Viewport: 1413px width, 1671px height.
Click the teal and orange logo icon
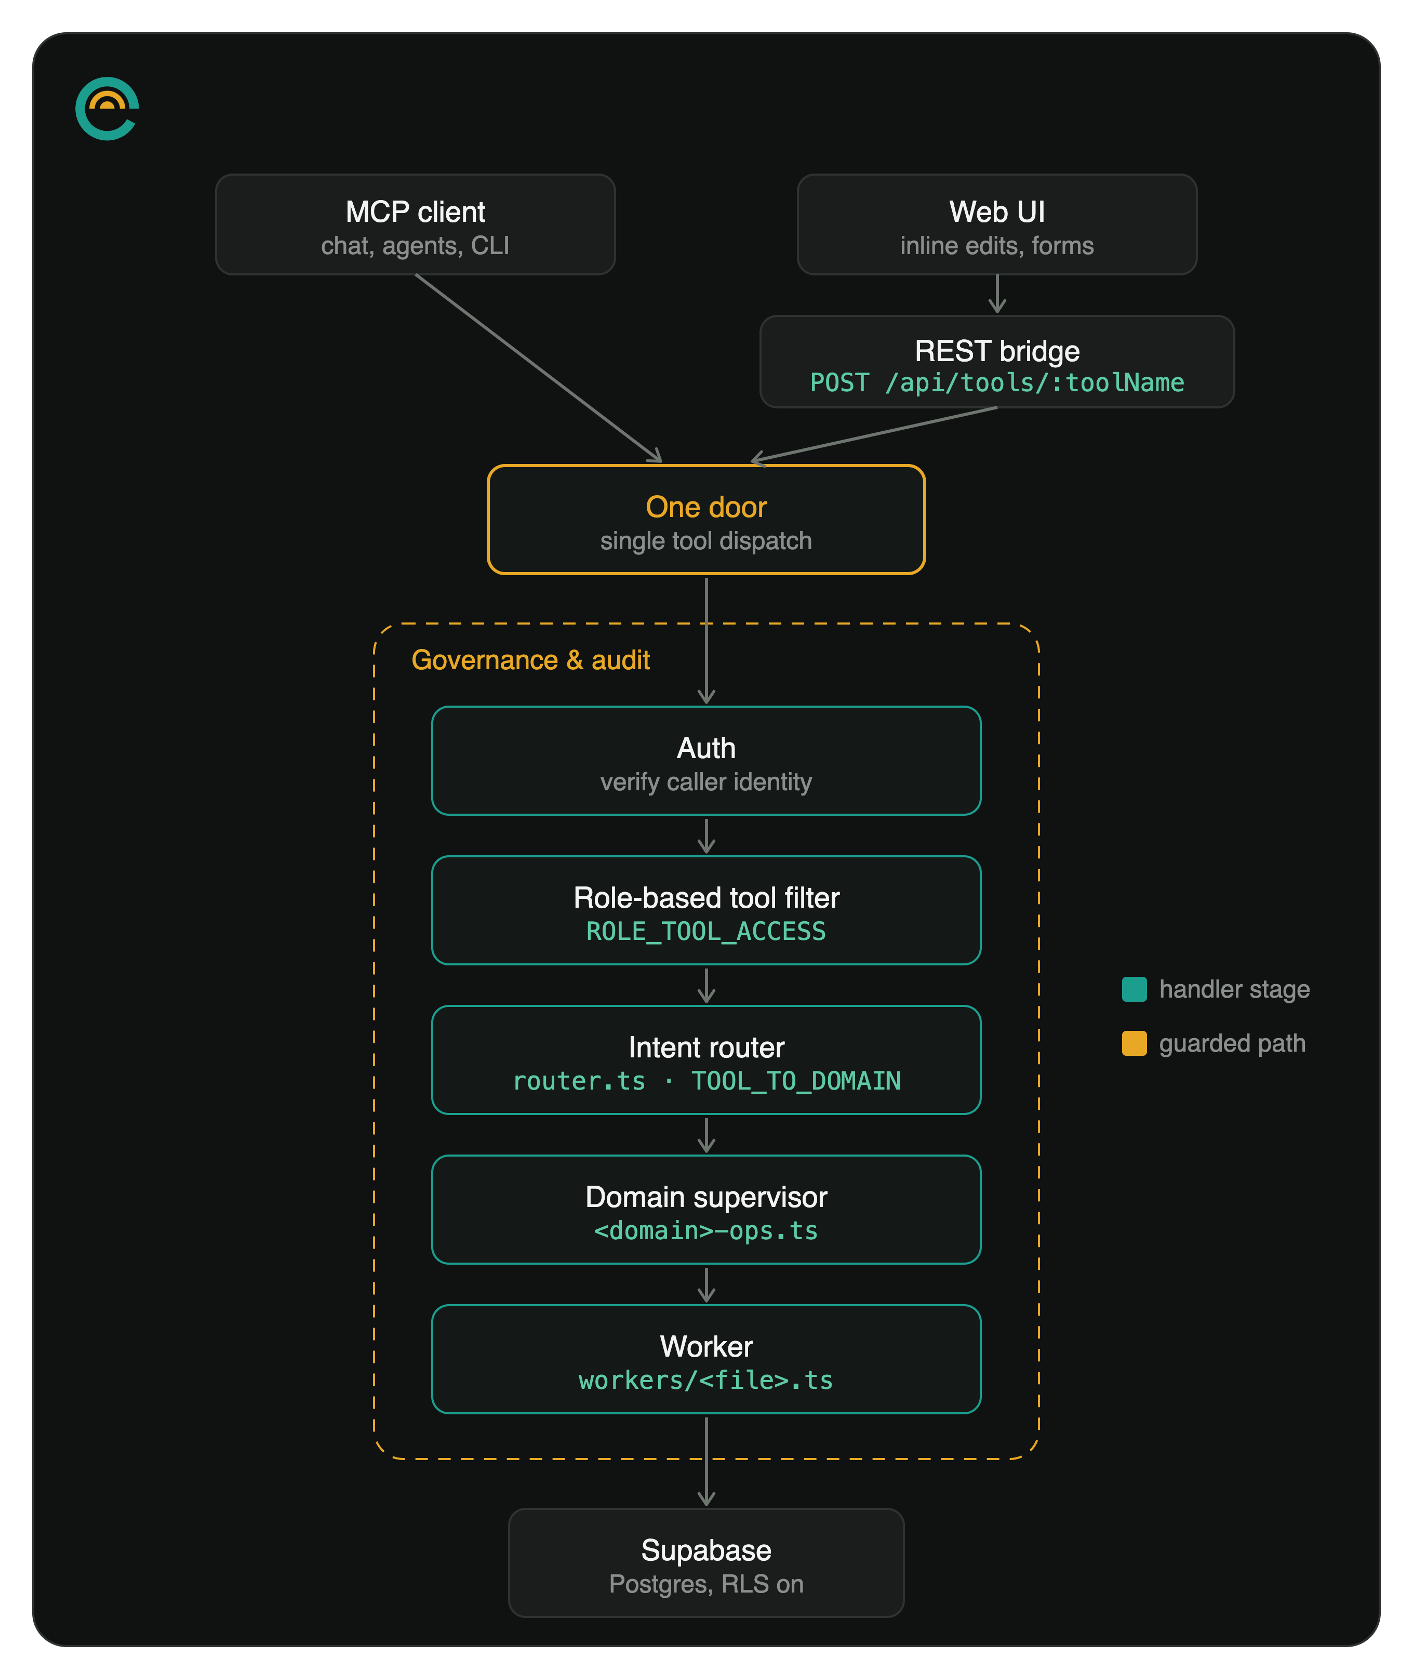coord(106,108)
